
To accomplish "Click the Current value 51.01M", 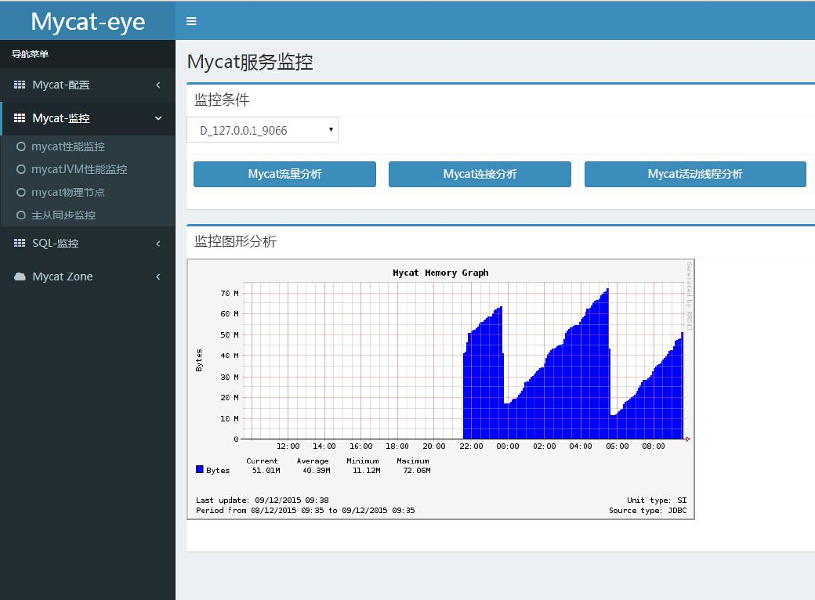I will coord(266,471).
